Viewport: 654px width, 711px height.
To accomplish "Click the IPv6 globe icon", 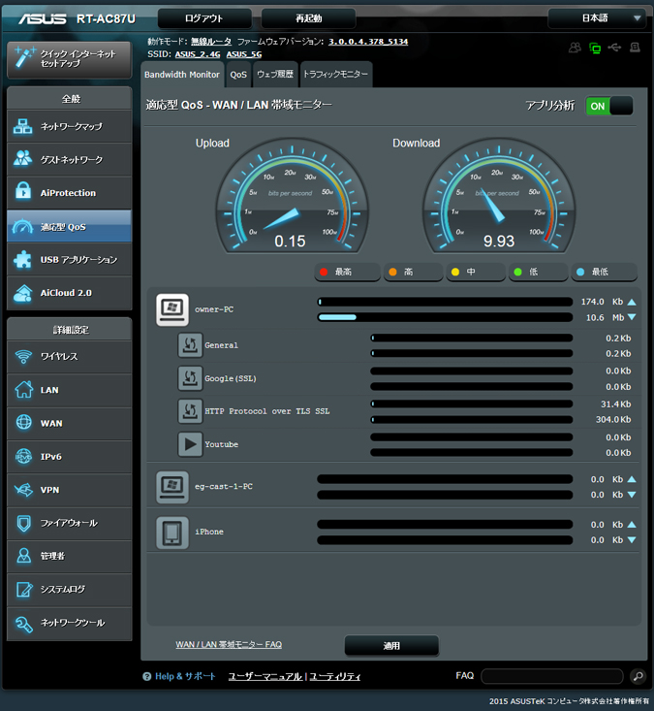I will pos(23,456).
